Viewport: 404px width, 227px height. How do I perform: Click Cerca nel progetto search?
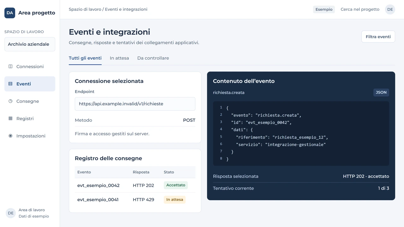[x=360, y=9]
